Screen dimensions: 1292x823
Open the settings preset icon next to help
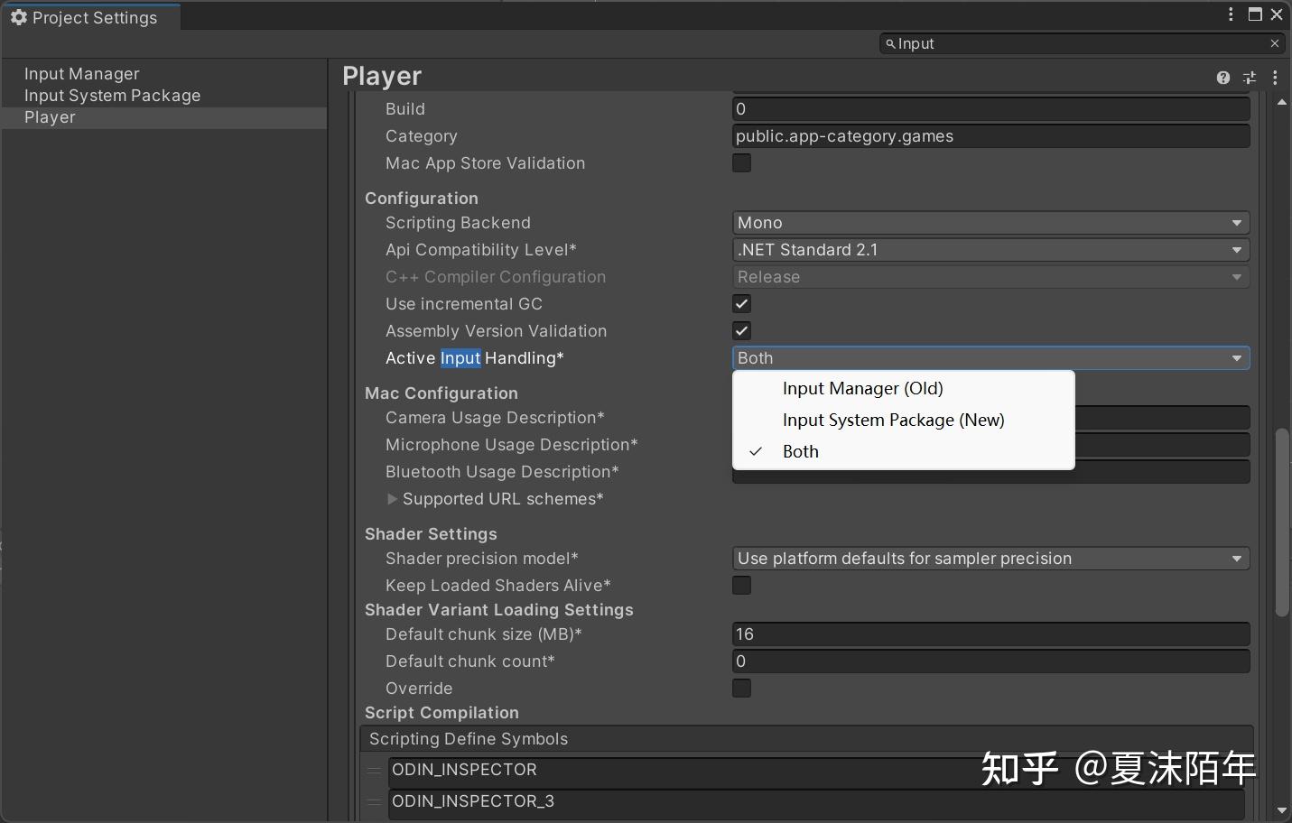(x=1250, y=78)
